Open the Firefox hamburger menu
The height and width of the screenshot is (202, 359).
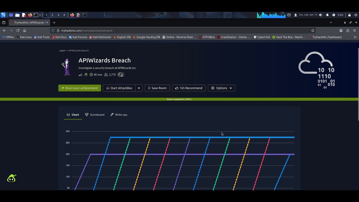click(x=355, y=30)
